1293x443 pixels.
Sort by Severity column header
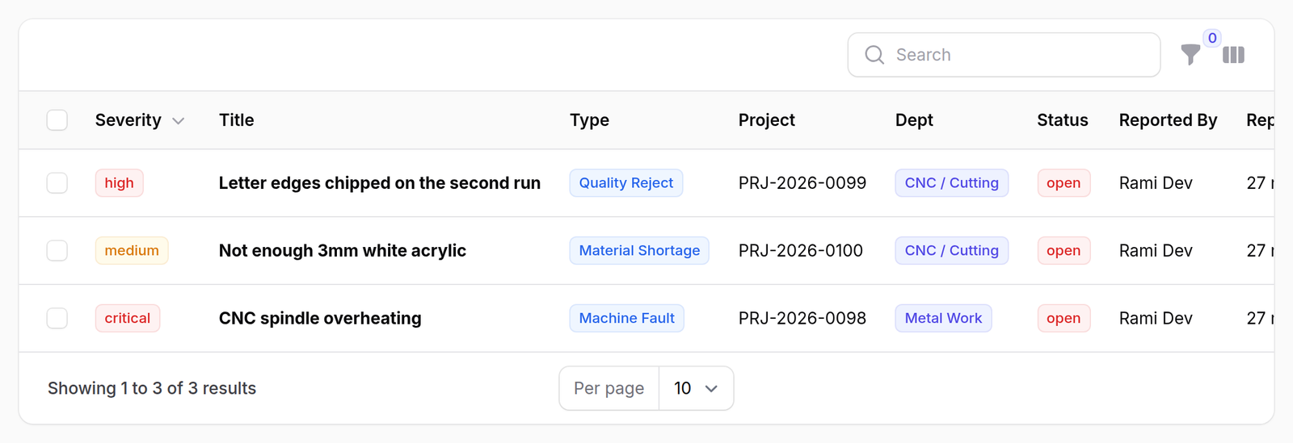click(x=128, y=120)
